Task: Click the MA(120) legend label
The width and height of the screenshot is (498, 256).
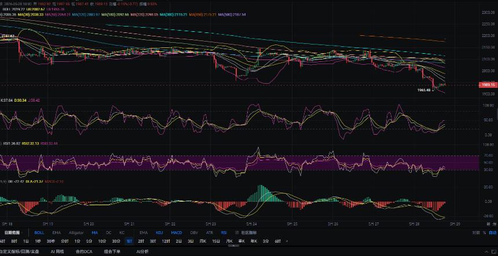Action: [x=86, y=14]
